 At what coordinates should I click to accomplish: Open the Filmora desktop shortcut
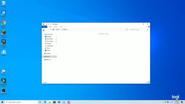tap(3, 82)
